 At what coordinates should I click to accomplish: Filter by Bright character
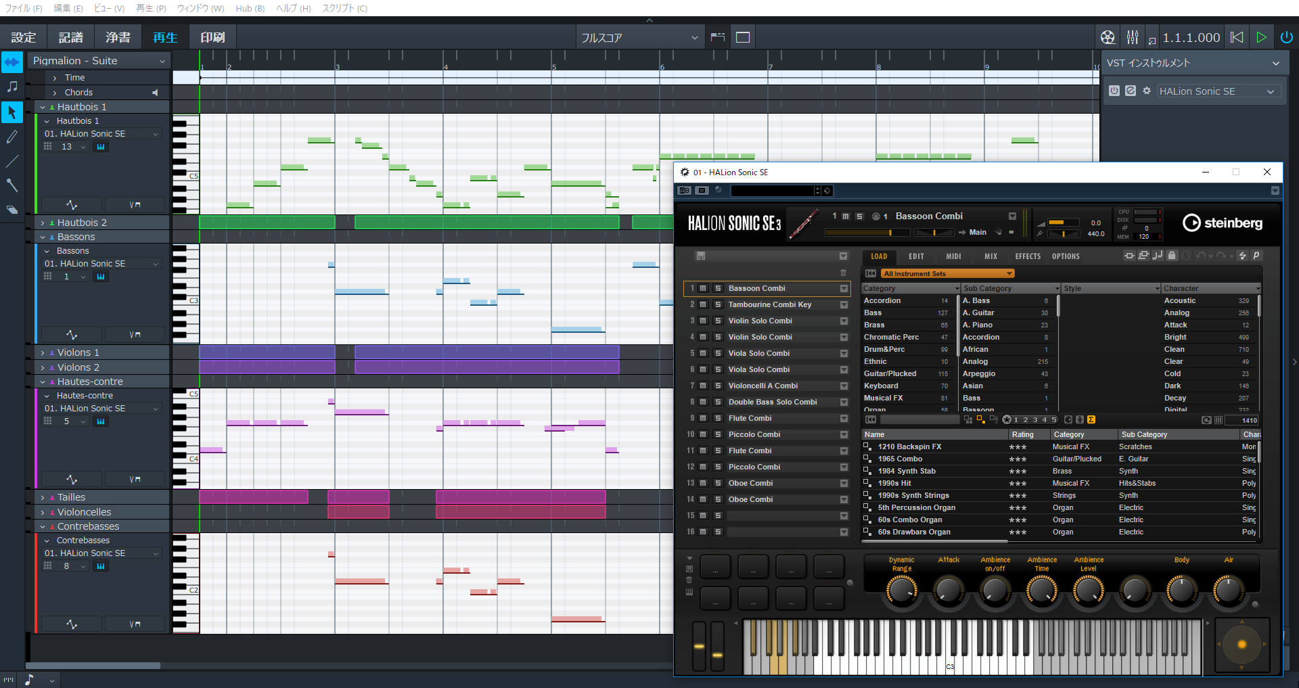pos(1209,337)
